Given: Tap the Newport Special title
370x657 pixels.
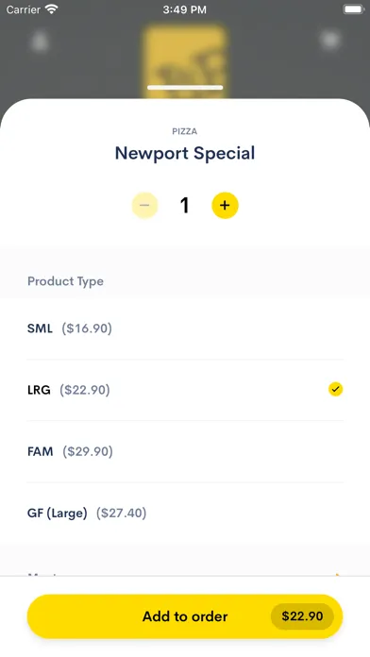Looking at the screenshot, I should [185, 153].
